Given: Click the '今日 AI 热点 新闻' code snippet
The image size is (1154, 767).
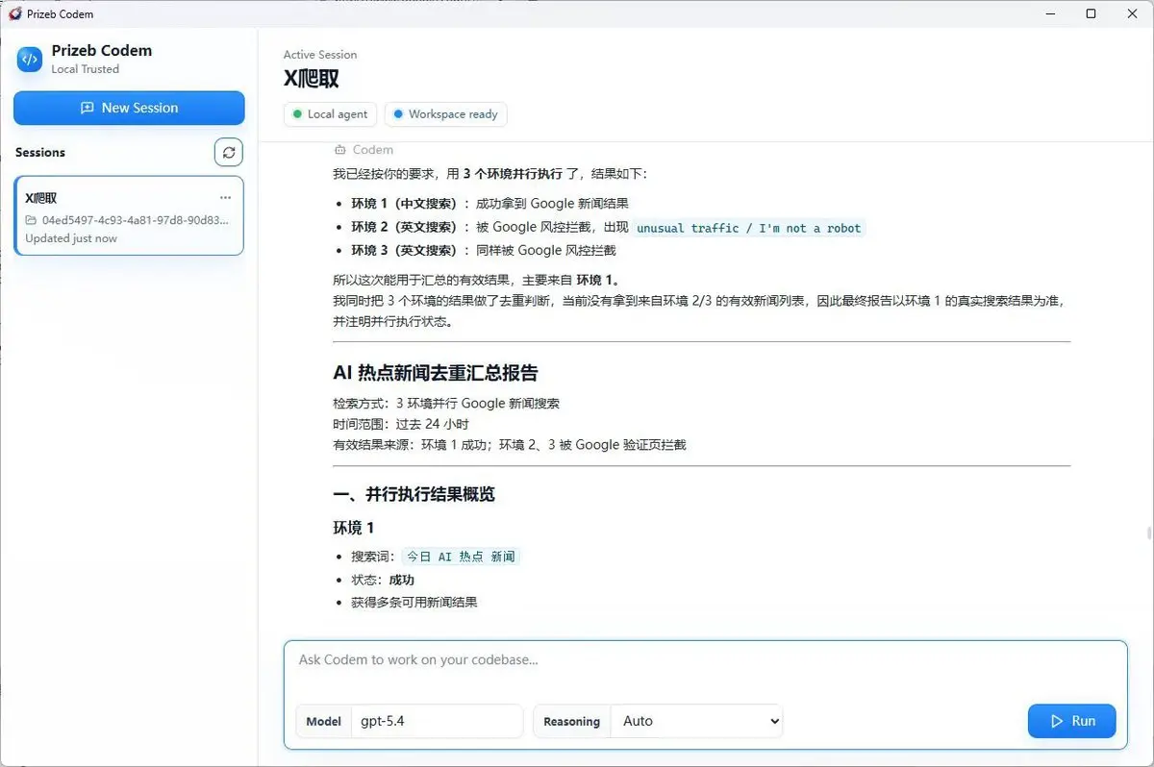Looking at the screenshot, I should click(461, 557).
